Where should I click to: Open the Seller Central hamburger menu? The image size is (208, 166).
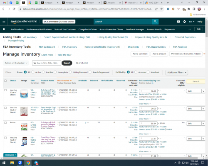[4, 22]
